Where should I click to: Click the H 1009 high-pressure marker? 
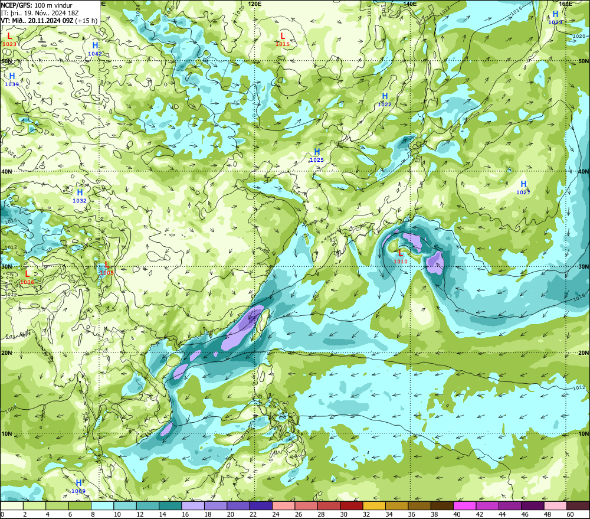(78, 487)
